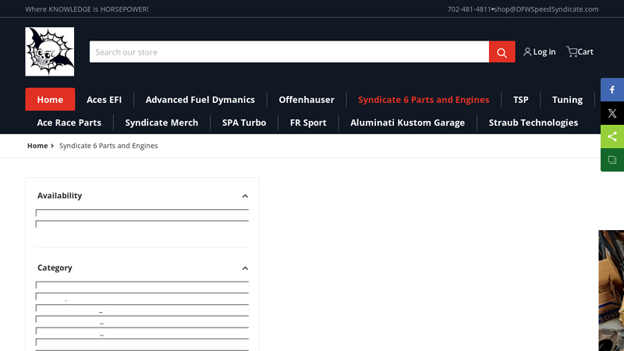Tick the first Availability filter option
This screenshot has height=351, width=624.
[39, 213]
